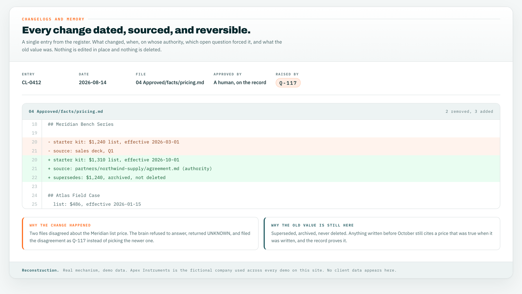Click line number 25 in the gutter
The image size is (522, 294).
click(34, 204)
